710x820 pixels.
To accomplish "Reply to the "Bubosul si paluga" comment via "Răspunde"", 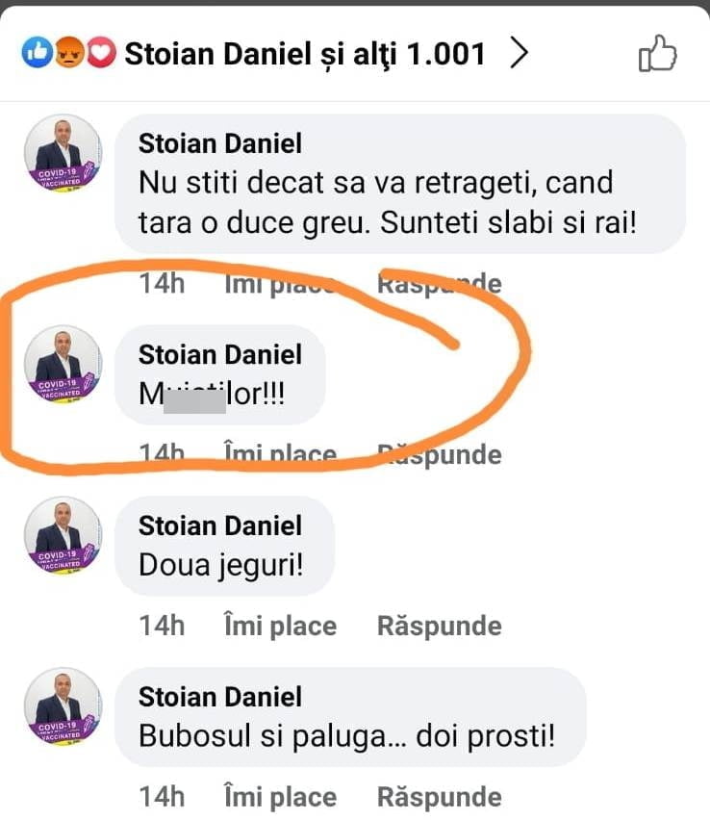I will pyautogui.click(x=439, y=797).
